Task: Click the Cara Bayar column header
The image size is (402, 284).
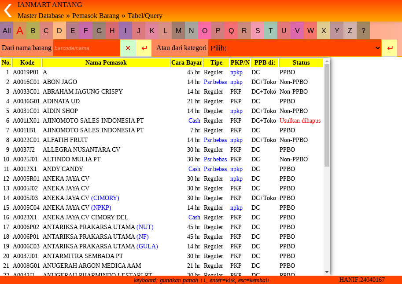Action: pyautogui.click(x=187, y=63)
